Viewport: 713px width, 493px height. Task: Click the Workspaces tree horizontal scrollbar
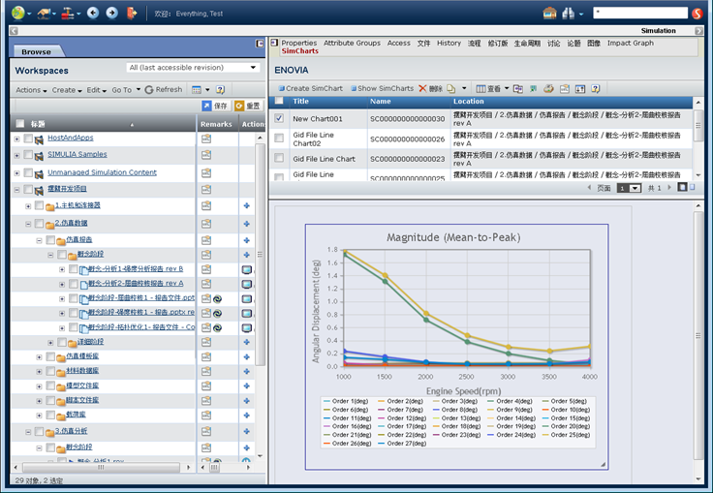(101, 467)
